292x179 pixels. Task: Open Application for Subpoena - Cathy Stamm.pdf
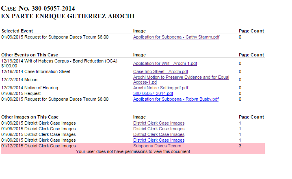(x=176, y=37)
